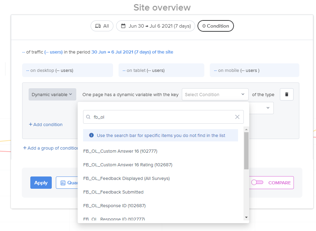Click the devices icon in the All pill
The width and height of the screenshot is (316, 231).
tap(98, 26)
